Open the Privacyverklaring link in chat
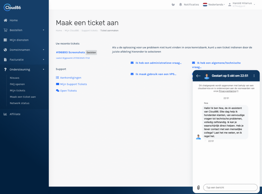Screen dimensions: 262x194 click(227, 91)
